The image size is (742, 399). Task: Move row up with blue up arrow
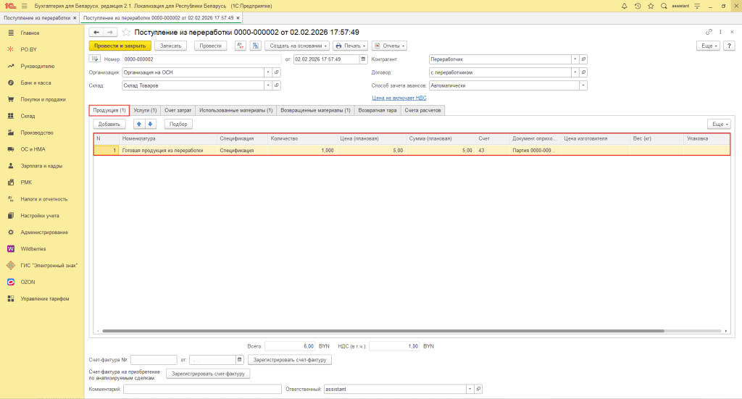tap(140, 124)
